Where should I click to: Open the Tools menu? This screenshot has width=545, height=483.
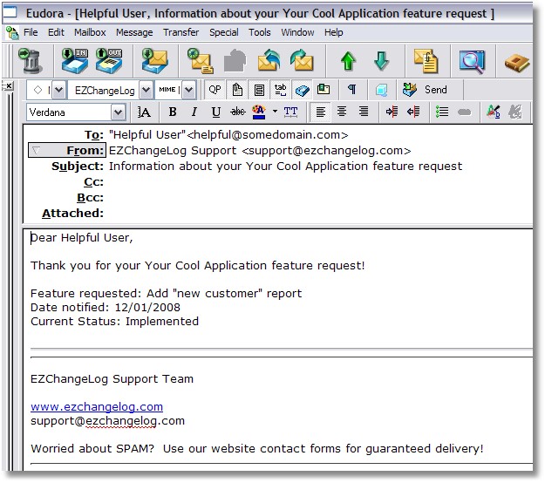[x=259, y=32]
